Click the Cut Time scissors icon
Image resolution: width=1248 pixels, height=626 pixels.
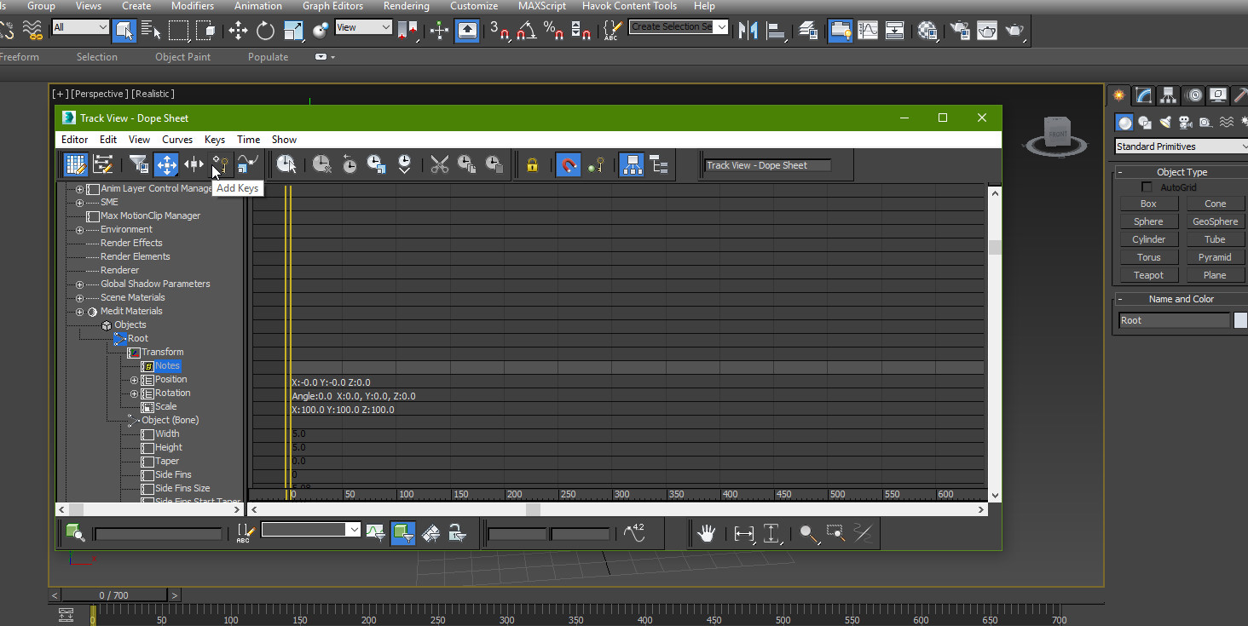pos(440,164)
